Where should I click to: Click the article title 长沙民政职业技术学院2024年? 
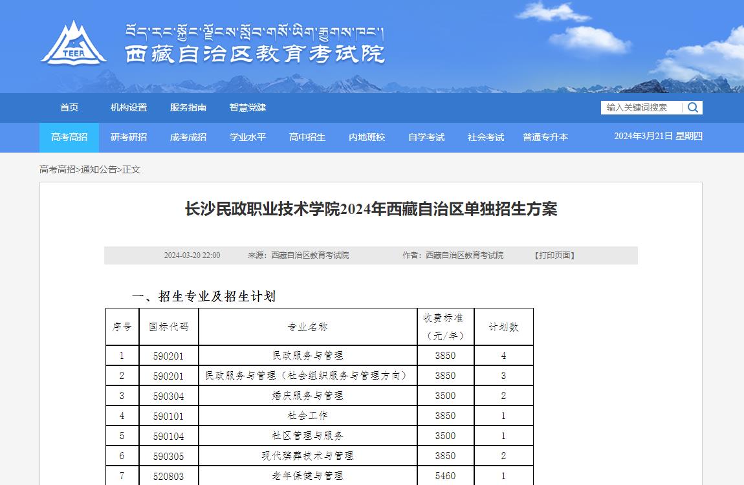coord(371,209)
